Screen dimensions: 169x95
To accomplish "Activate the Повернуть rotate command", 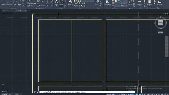I will coord(41,1).
